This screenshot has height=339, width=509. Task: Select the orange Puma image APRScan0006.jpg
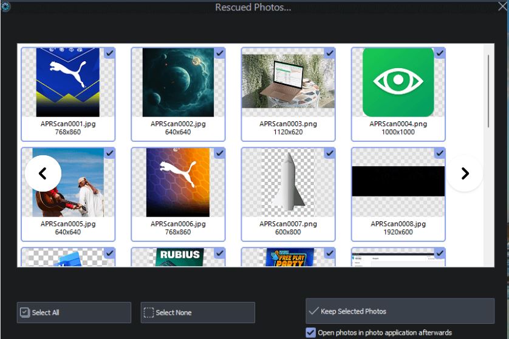coord(178,183)
